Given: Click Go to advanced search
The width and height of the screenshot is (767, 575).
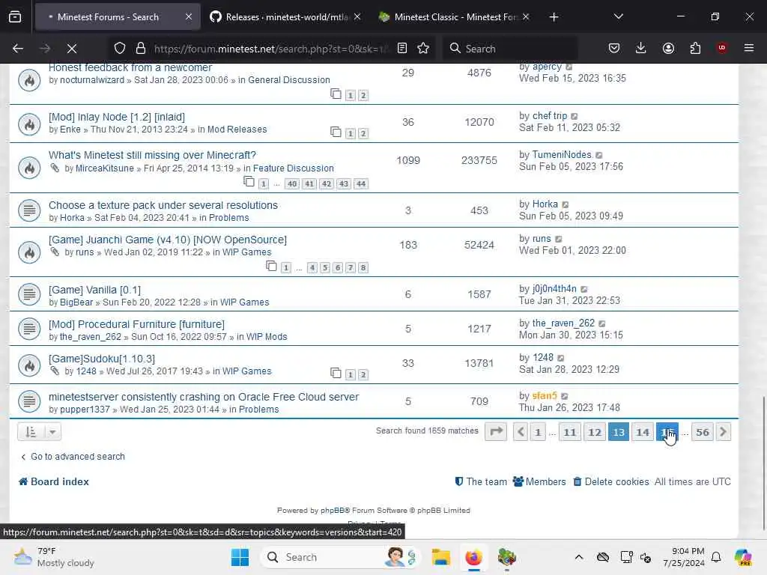Looking at the screenshot, I should 73,456.
